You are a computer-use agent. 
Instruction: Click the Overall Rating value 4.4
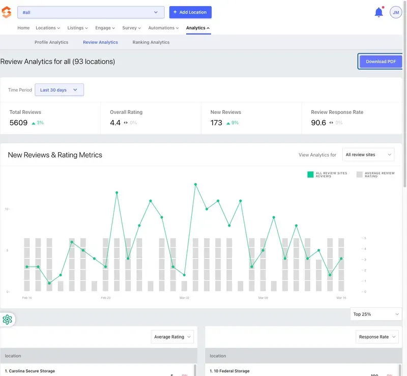click(115, 123)
